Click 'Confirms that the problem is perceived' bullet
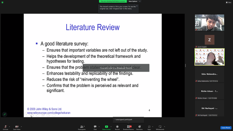This screenshot has height=131, width=233. [92, 88]
